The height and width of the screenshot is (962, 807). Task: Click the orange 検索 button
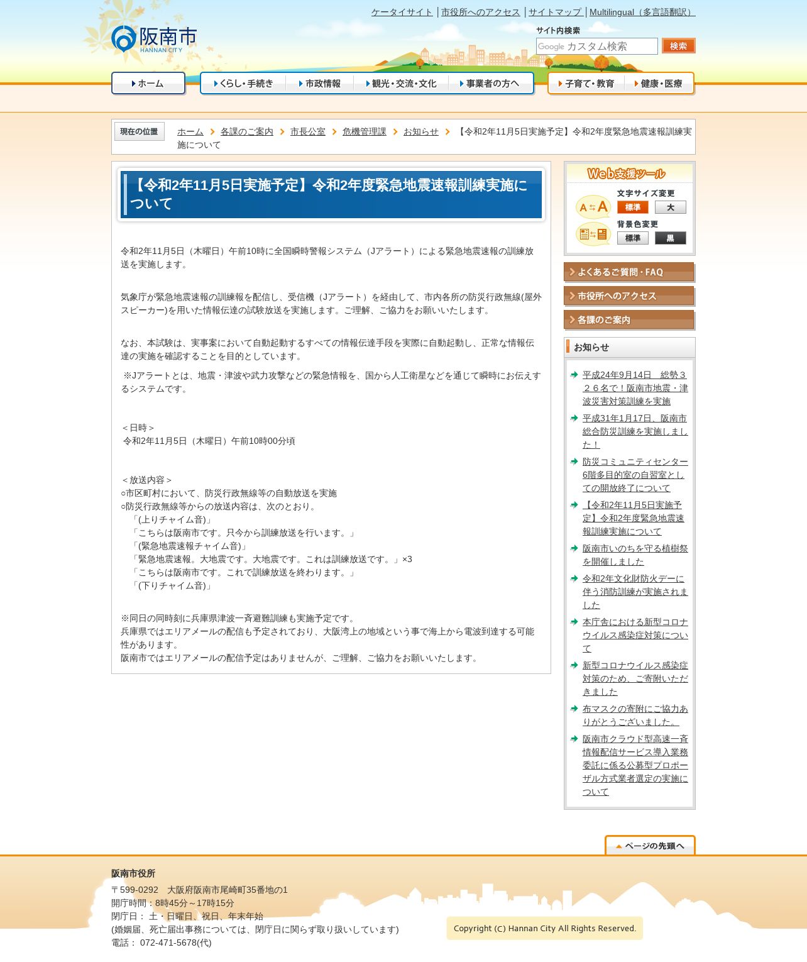tap(678, 46)
